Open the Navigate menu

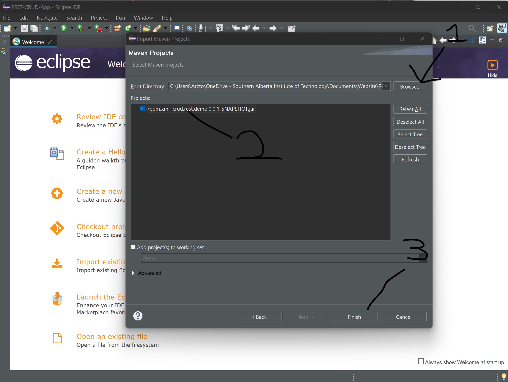point(47,18)
